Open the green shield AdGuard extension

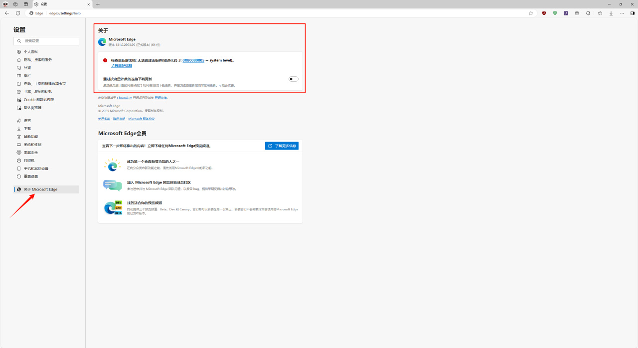(x=555, y=13)
